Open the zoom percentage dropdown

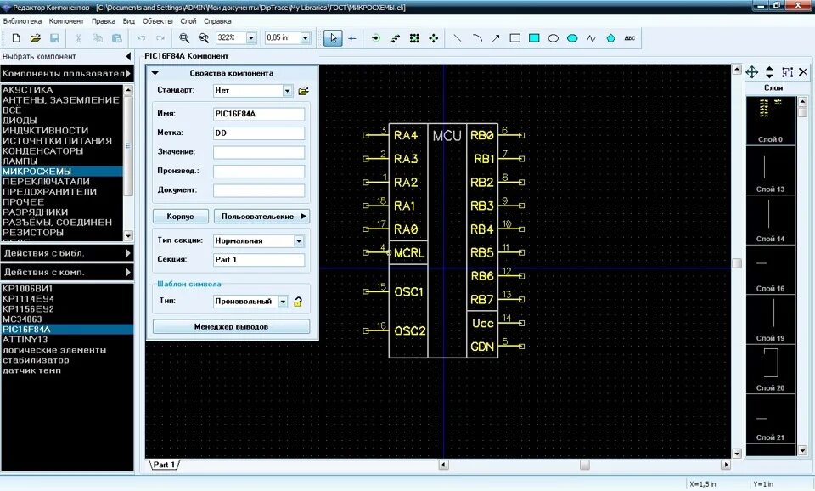coord(251,38)
